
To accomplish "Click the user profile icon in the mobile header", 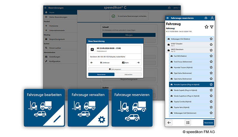I will point(212,18).
